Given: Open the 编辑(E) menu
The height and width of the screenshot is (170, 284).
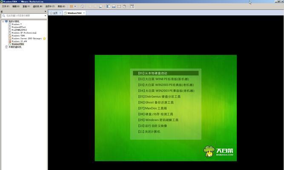Looking at the screenshot, I should click(x=16, y=6).
